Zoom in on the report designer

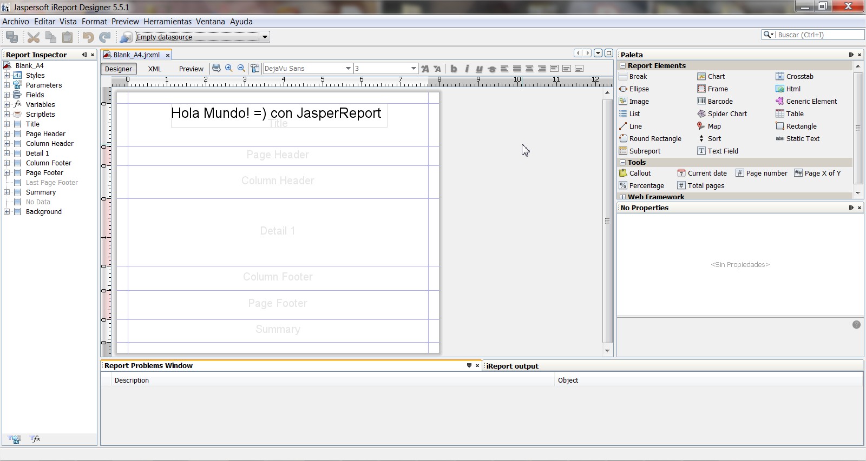229,68
